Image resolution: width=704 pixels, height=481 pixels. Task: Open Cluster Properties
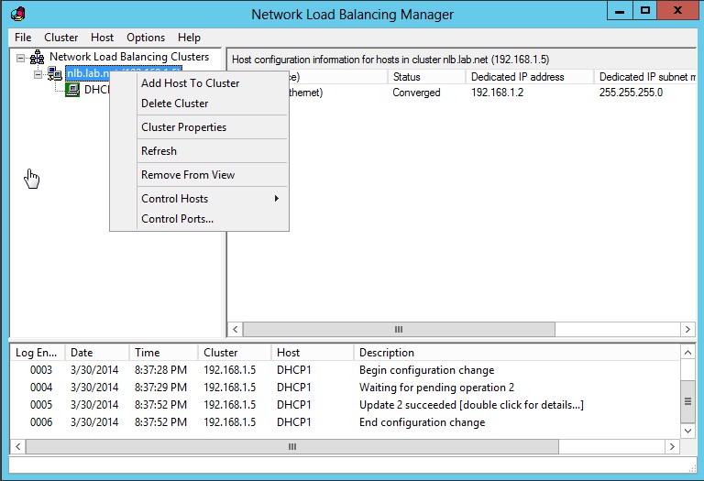tap(183, 127)
